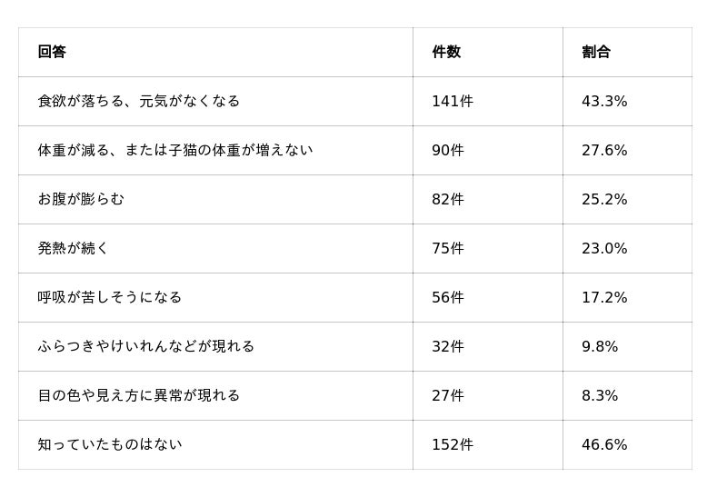This screenshot has height=497, width=727.
Task: Click the 43.3% percentage cell
Action: coord(604,101)
